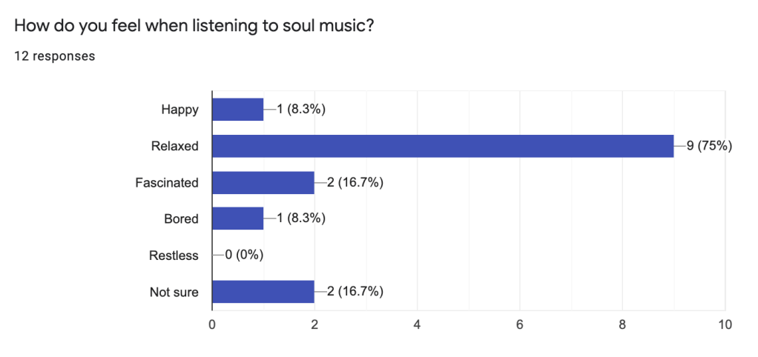Click the Bored bar
The image size is (758, 357).
[238, 218]
